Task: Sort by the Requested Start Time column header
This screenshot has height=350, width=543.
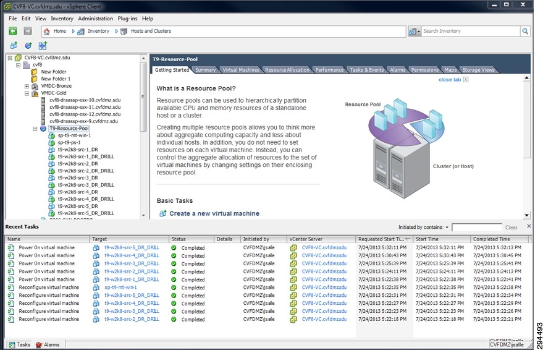Action: coord(384,239)
